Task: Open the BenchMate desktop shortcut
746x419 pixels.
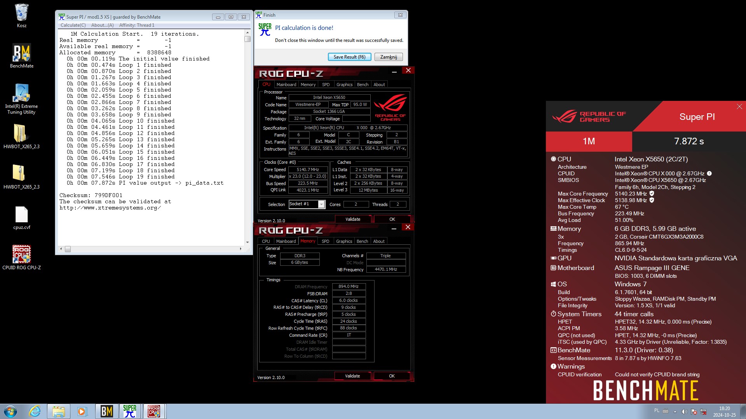Action: point(21,56)
